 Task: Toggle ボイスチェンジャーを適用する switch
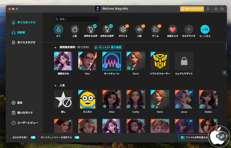click(x=77, y=138)
